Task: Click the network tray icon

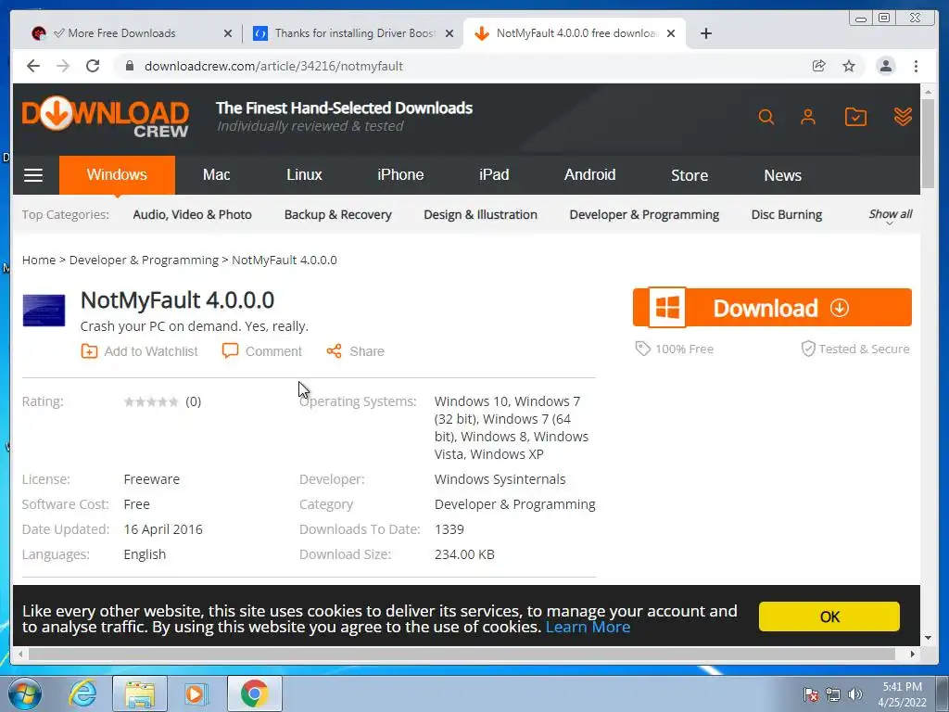Action: pyautogui.click(x=833, y=694)
